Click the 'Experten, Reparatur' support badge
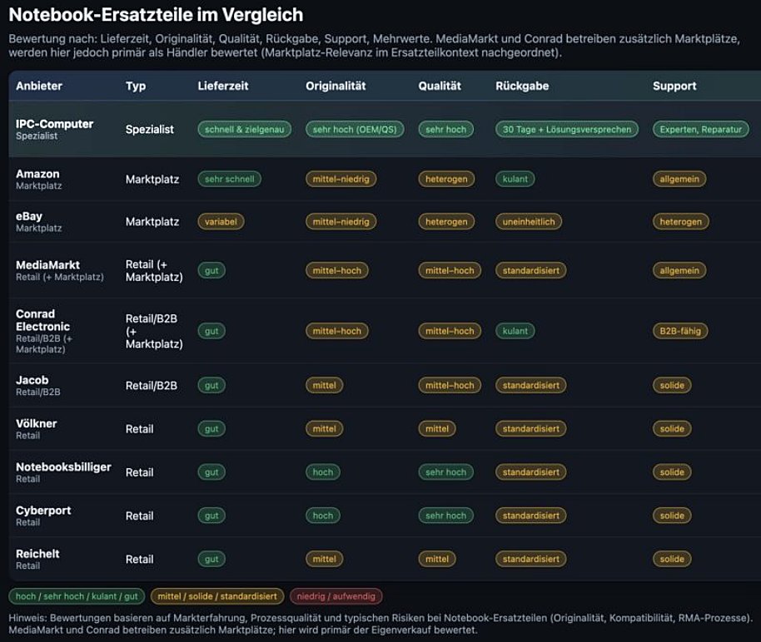The image size is (761, 642). tap(700, 130)
